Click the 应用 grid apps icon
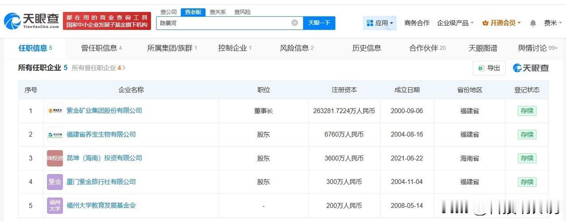Viewport: 566px width, 221px height. coord(369,23)
